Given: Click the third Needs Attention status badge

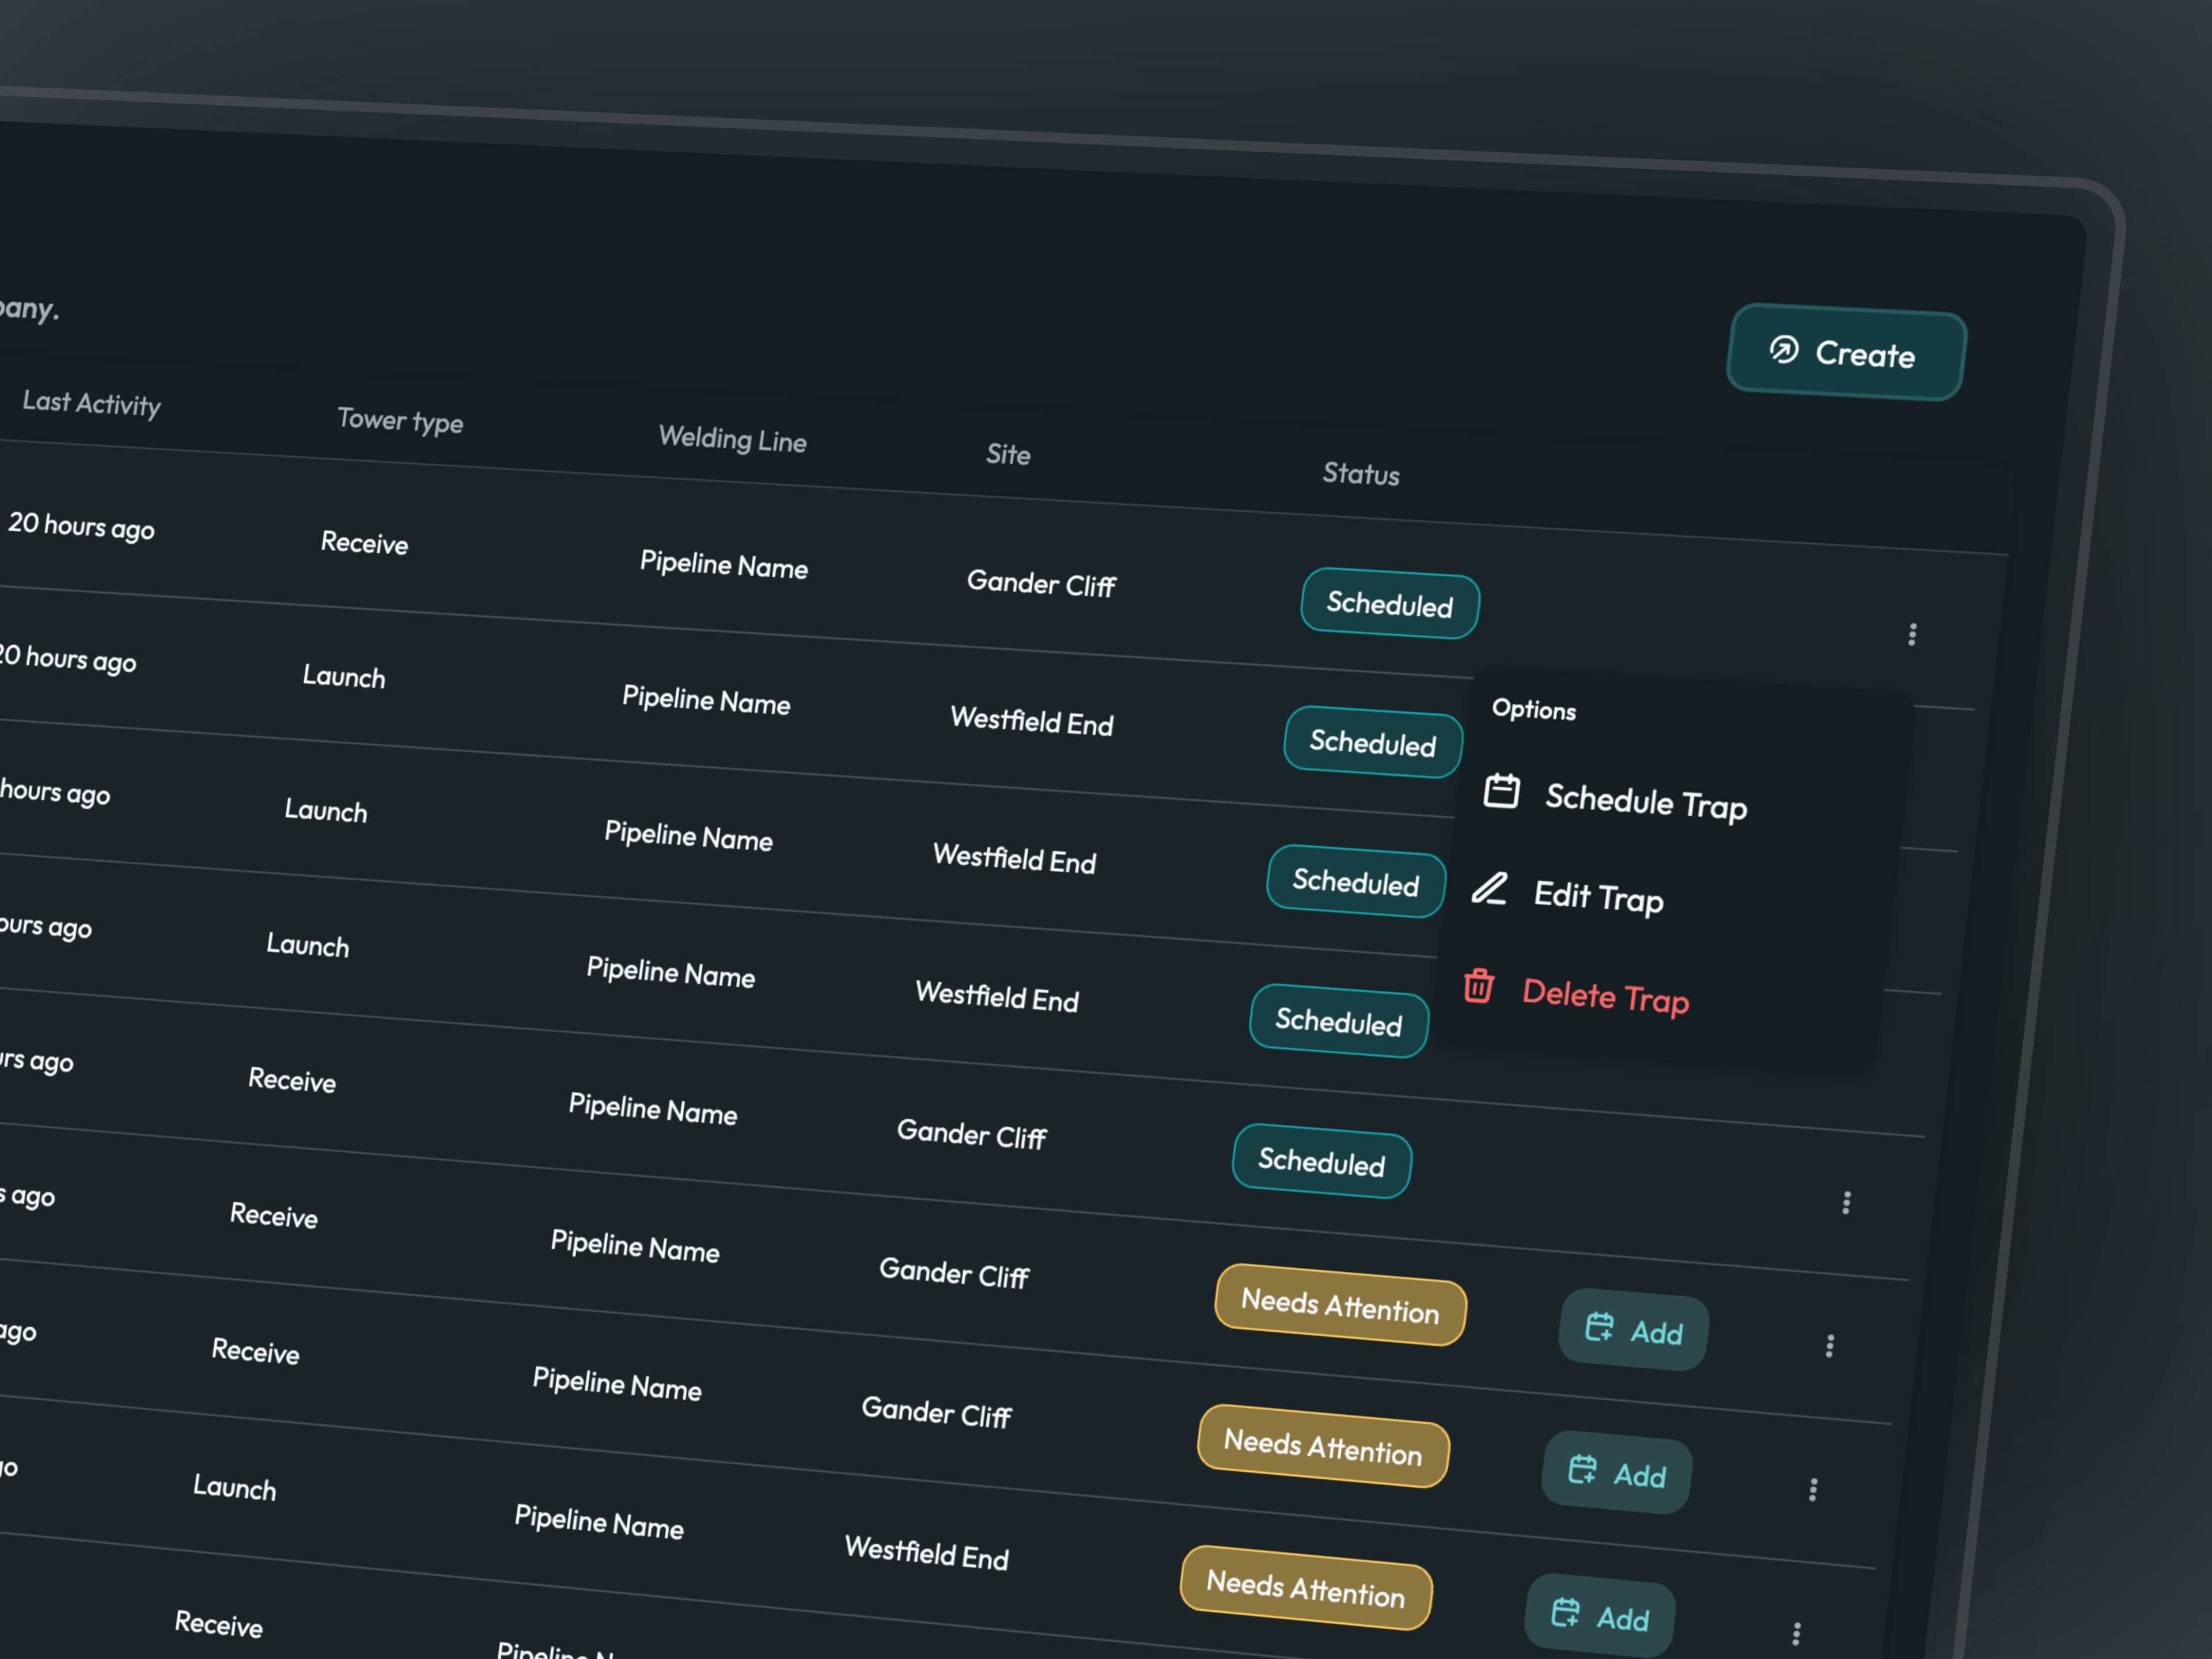Looking at the screenshot, I should click(1306, 1587).
